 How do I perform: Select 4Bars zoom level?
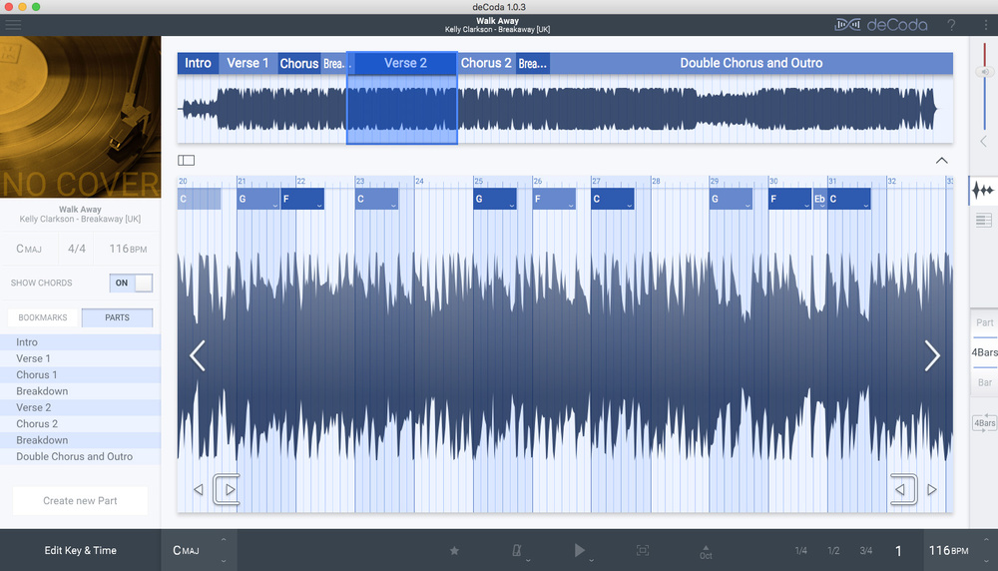click(985, 352)
